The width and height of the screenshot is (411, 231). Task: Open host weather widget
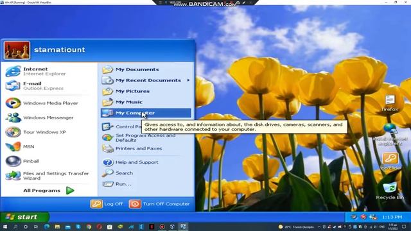[x=296, y=227]
